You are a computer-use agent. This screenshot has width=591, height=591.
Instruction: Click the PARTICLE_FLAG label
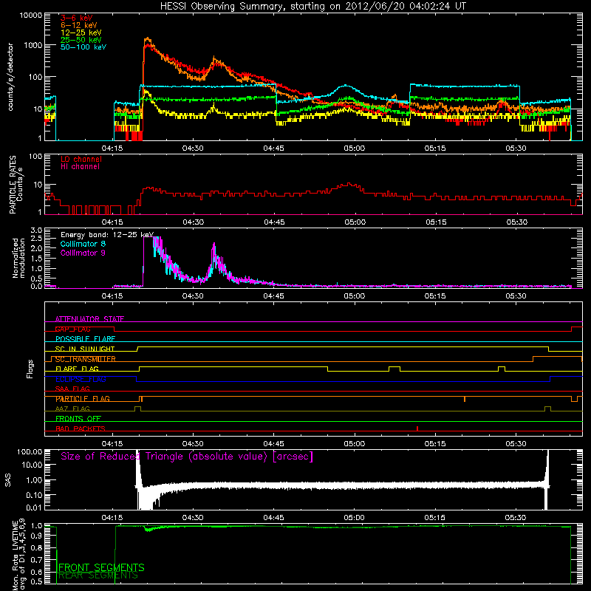click(x=83, y=399)
